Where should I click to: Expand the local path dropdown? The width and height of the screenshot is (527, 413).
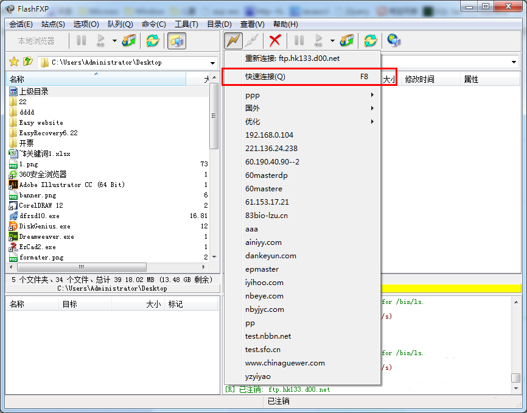212,63
